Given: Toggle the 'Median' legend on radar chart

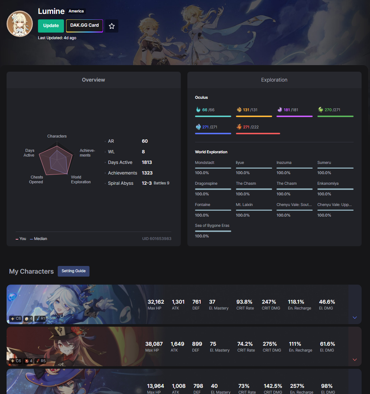Looking at the screenshot, I should (38, 239).
